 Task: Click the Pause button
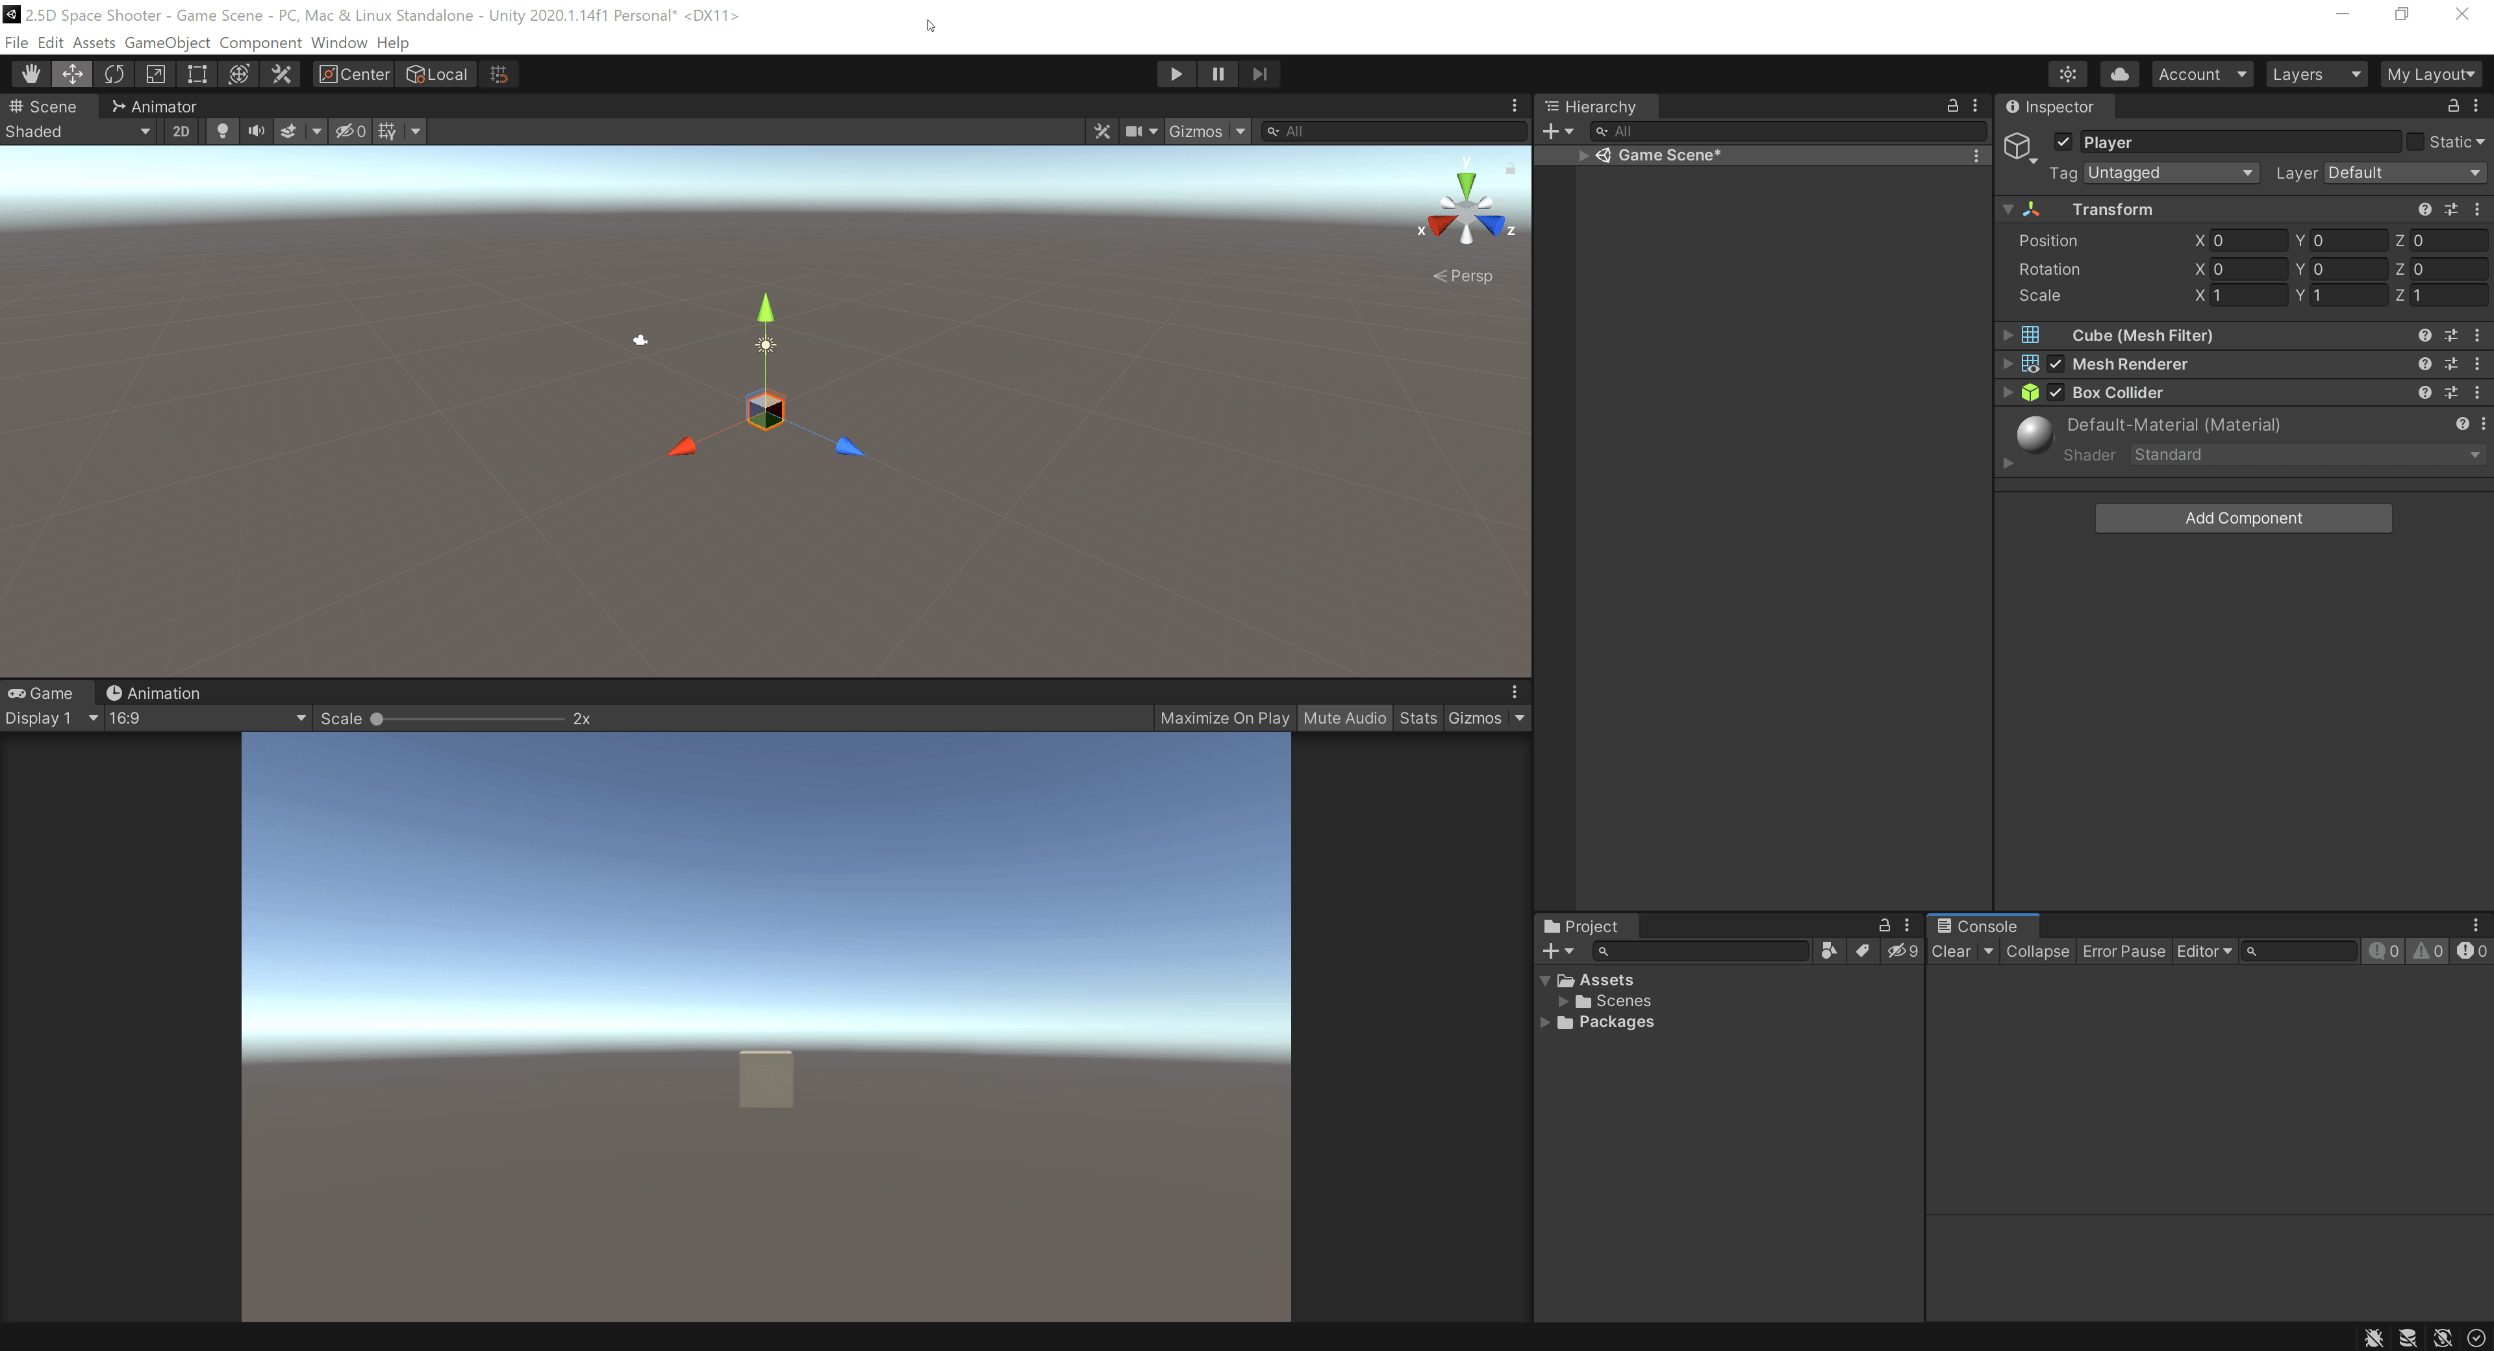(1217, 73)
